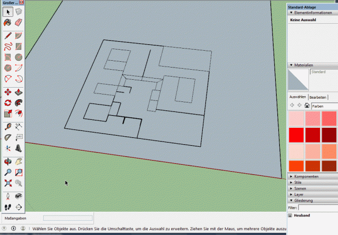Pick the vivid orange-red swatch

[296, 166]
